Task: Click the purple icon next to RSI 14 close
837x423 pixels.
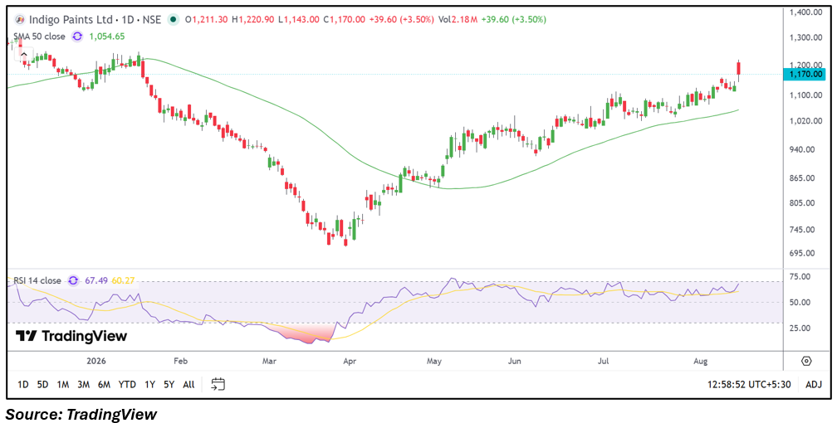Action: pos(74,280)
